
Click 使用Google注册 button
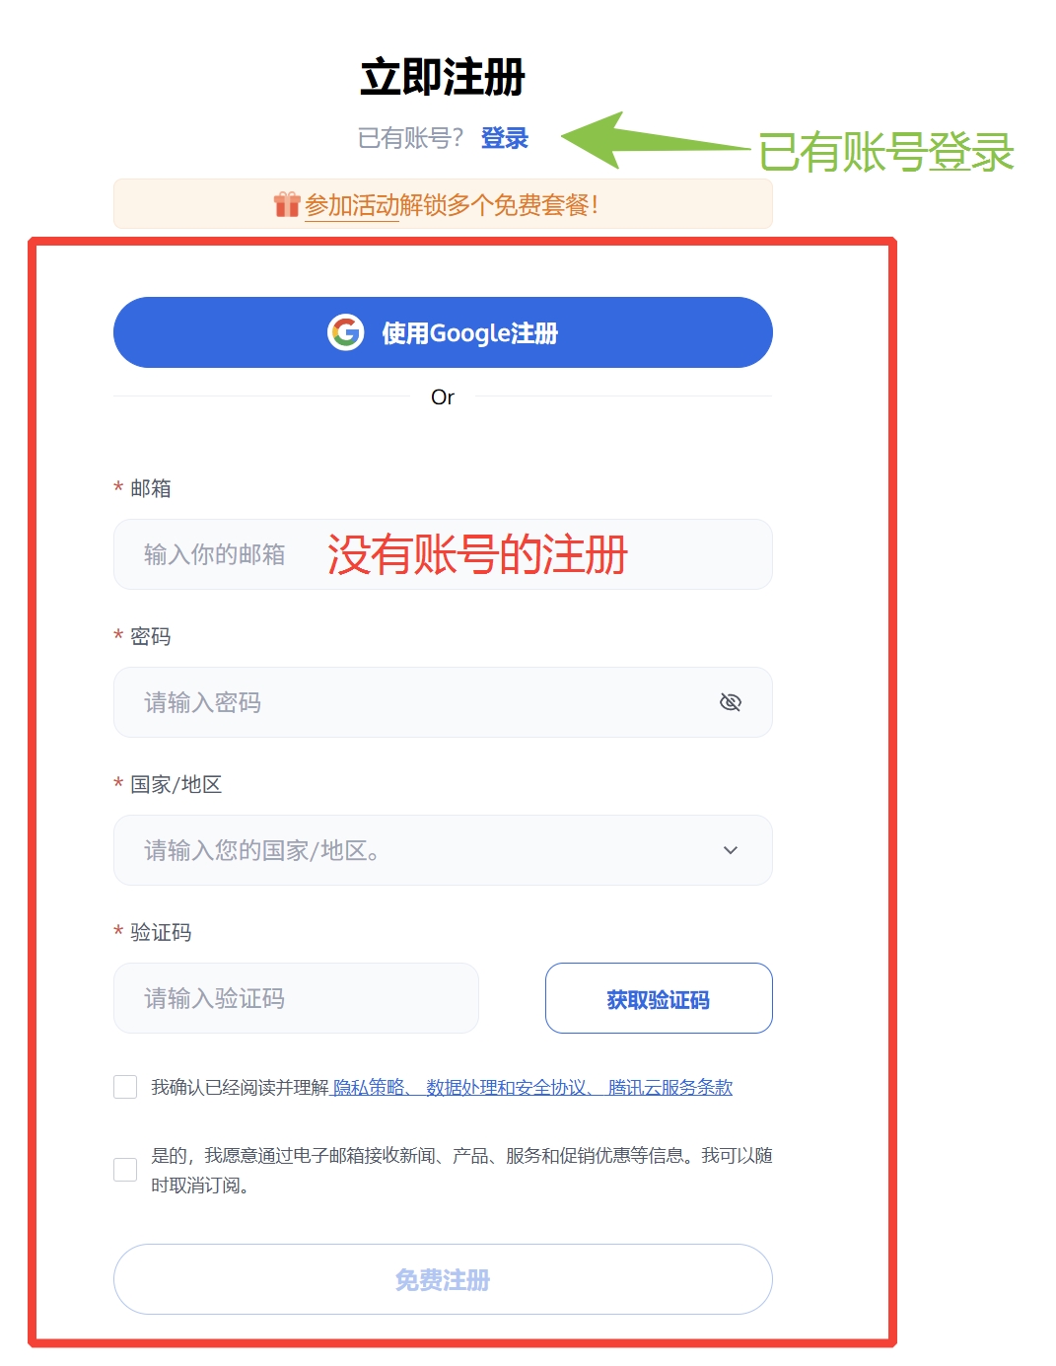[443, 332]
